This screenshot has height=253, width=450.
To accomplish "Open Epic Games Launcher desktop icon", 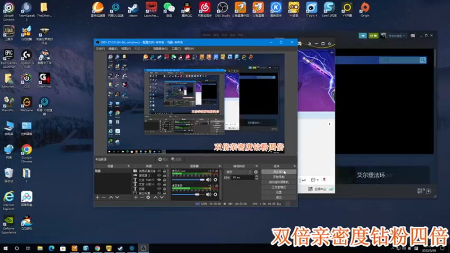I will click(x=8, y=58).
